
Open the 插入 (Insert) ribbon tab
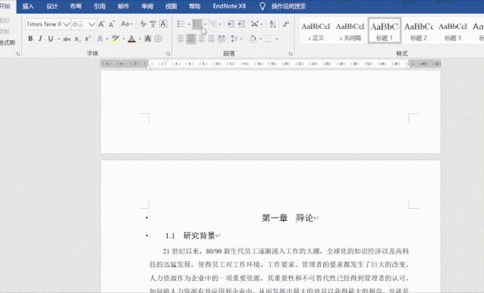(28, 6)
